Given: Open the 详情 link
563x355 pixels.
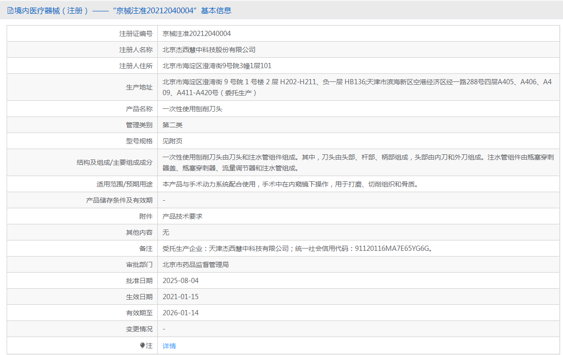Looking at the screenshot, I should click(x=169, y=346).
